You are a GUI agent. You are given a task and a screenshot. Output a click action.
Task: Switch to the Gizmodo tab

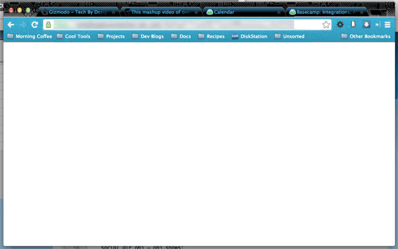[x=78, y=12]
